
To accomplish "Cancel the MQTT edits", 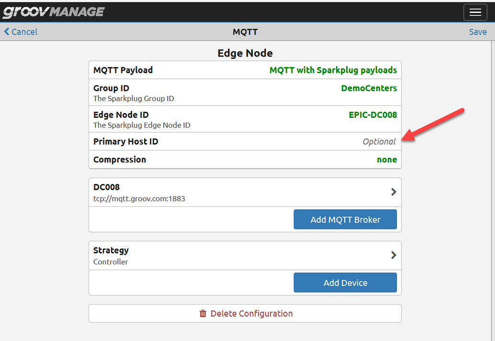I will coord(23,32).
